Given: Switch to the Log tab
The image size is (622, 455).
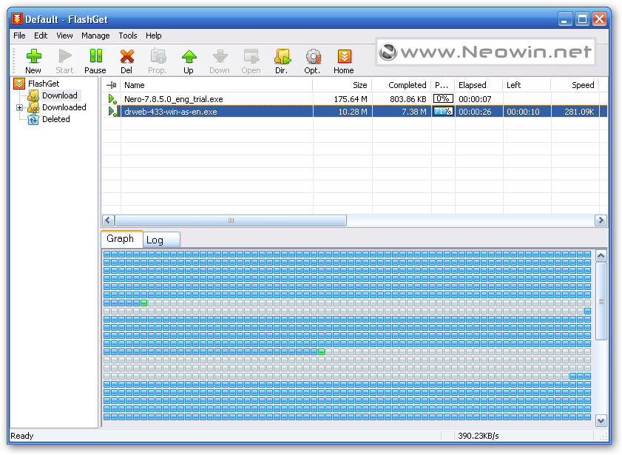Looking at the screenshot, I should [x=162, y=240].
